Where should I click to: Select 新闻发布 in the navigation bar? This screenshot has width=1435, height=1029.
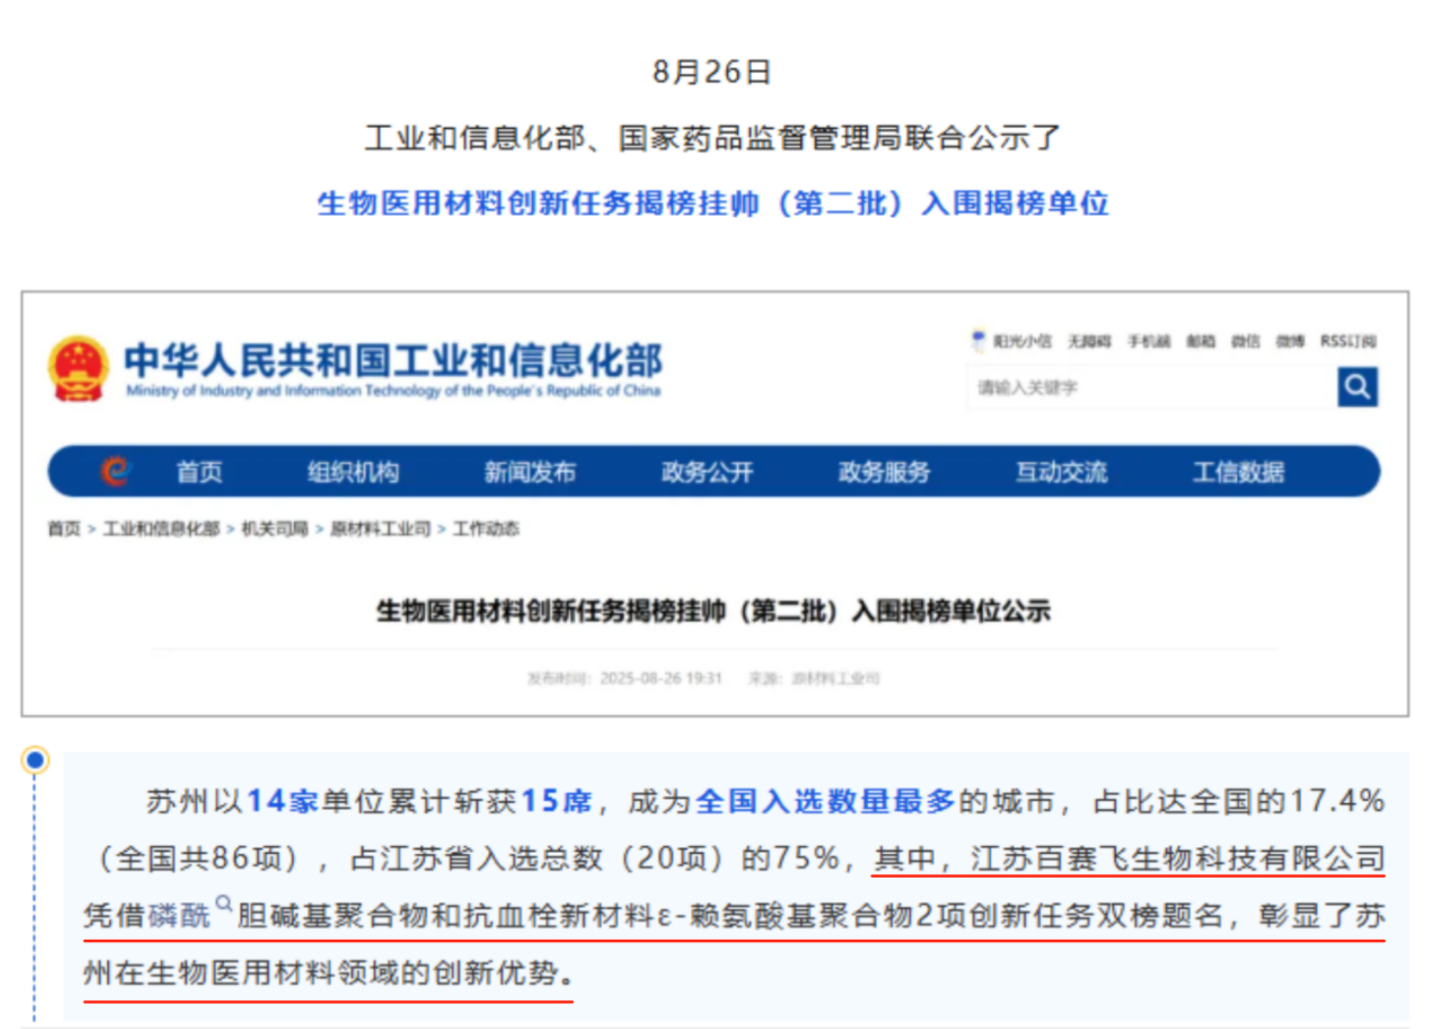point(530,472)
